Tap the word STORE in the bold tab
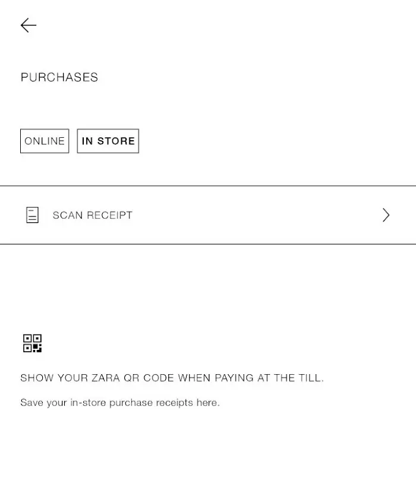This screenshot has width=416, height=496. coord(116,141)
